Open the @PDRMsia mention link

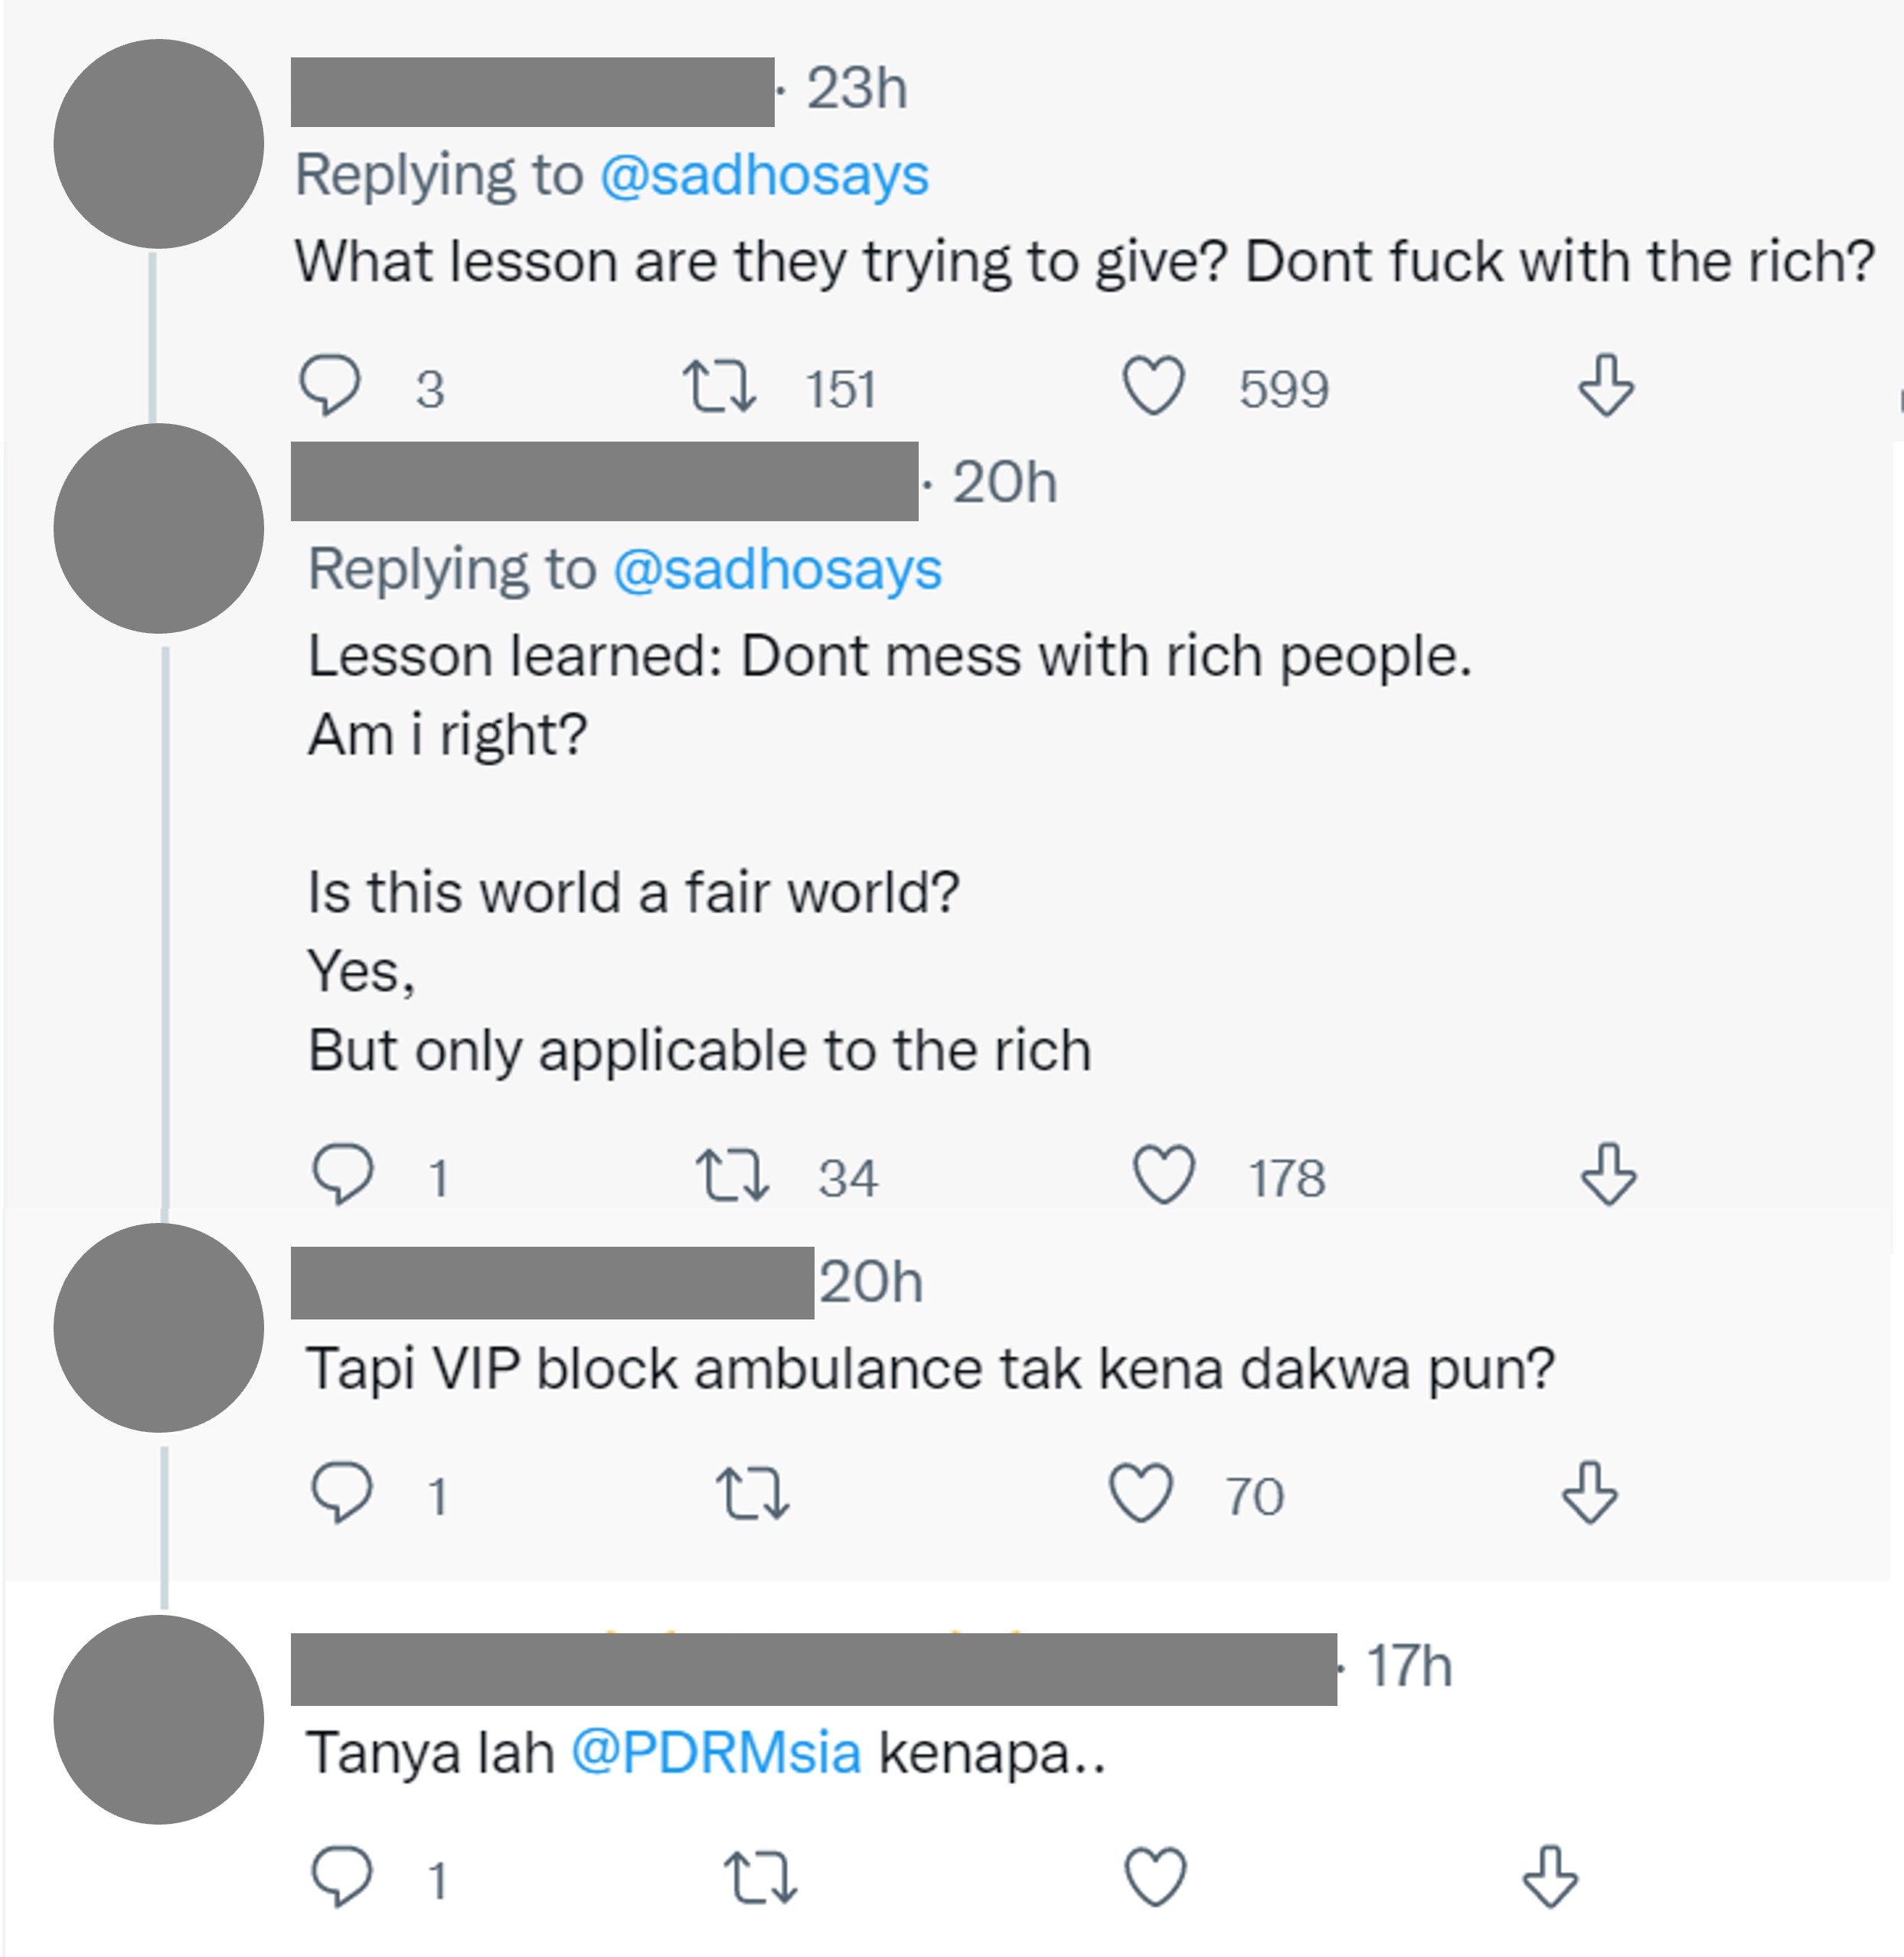(x=716, y=1753)
